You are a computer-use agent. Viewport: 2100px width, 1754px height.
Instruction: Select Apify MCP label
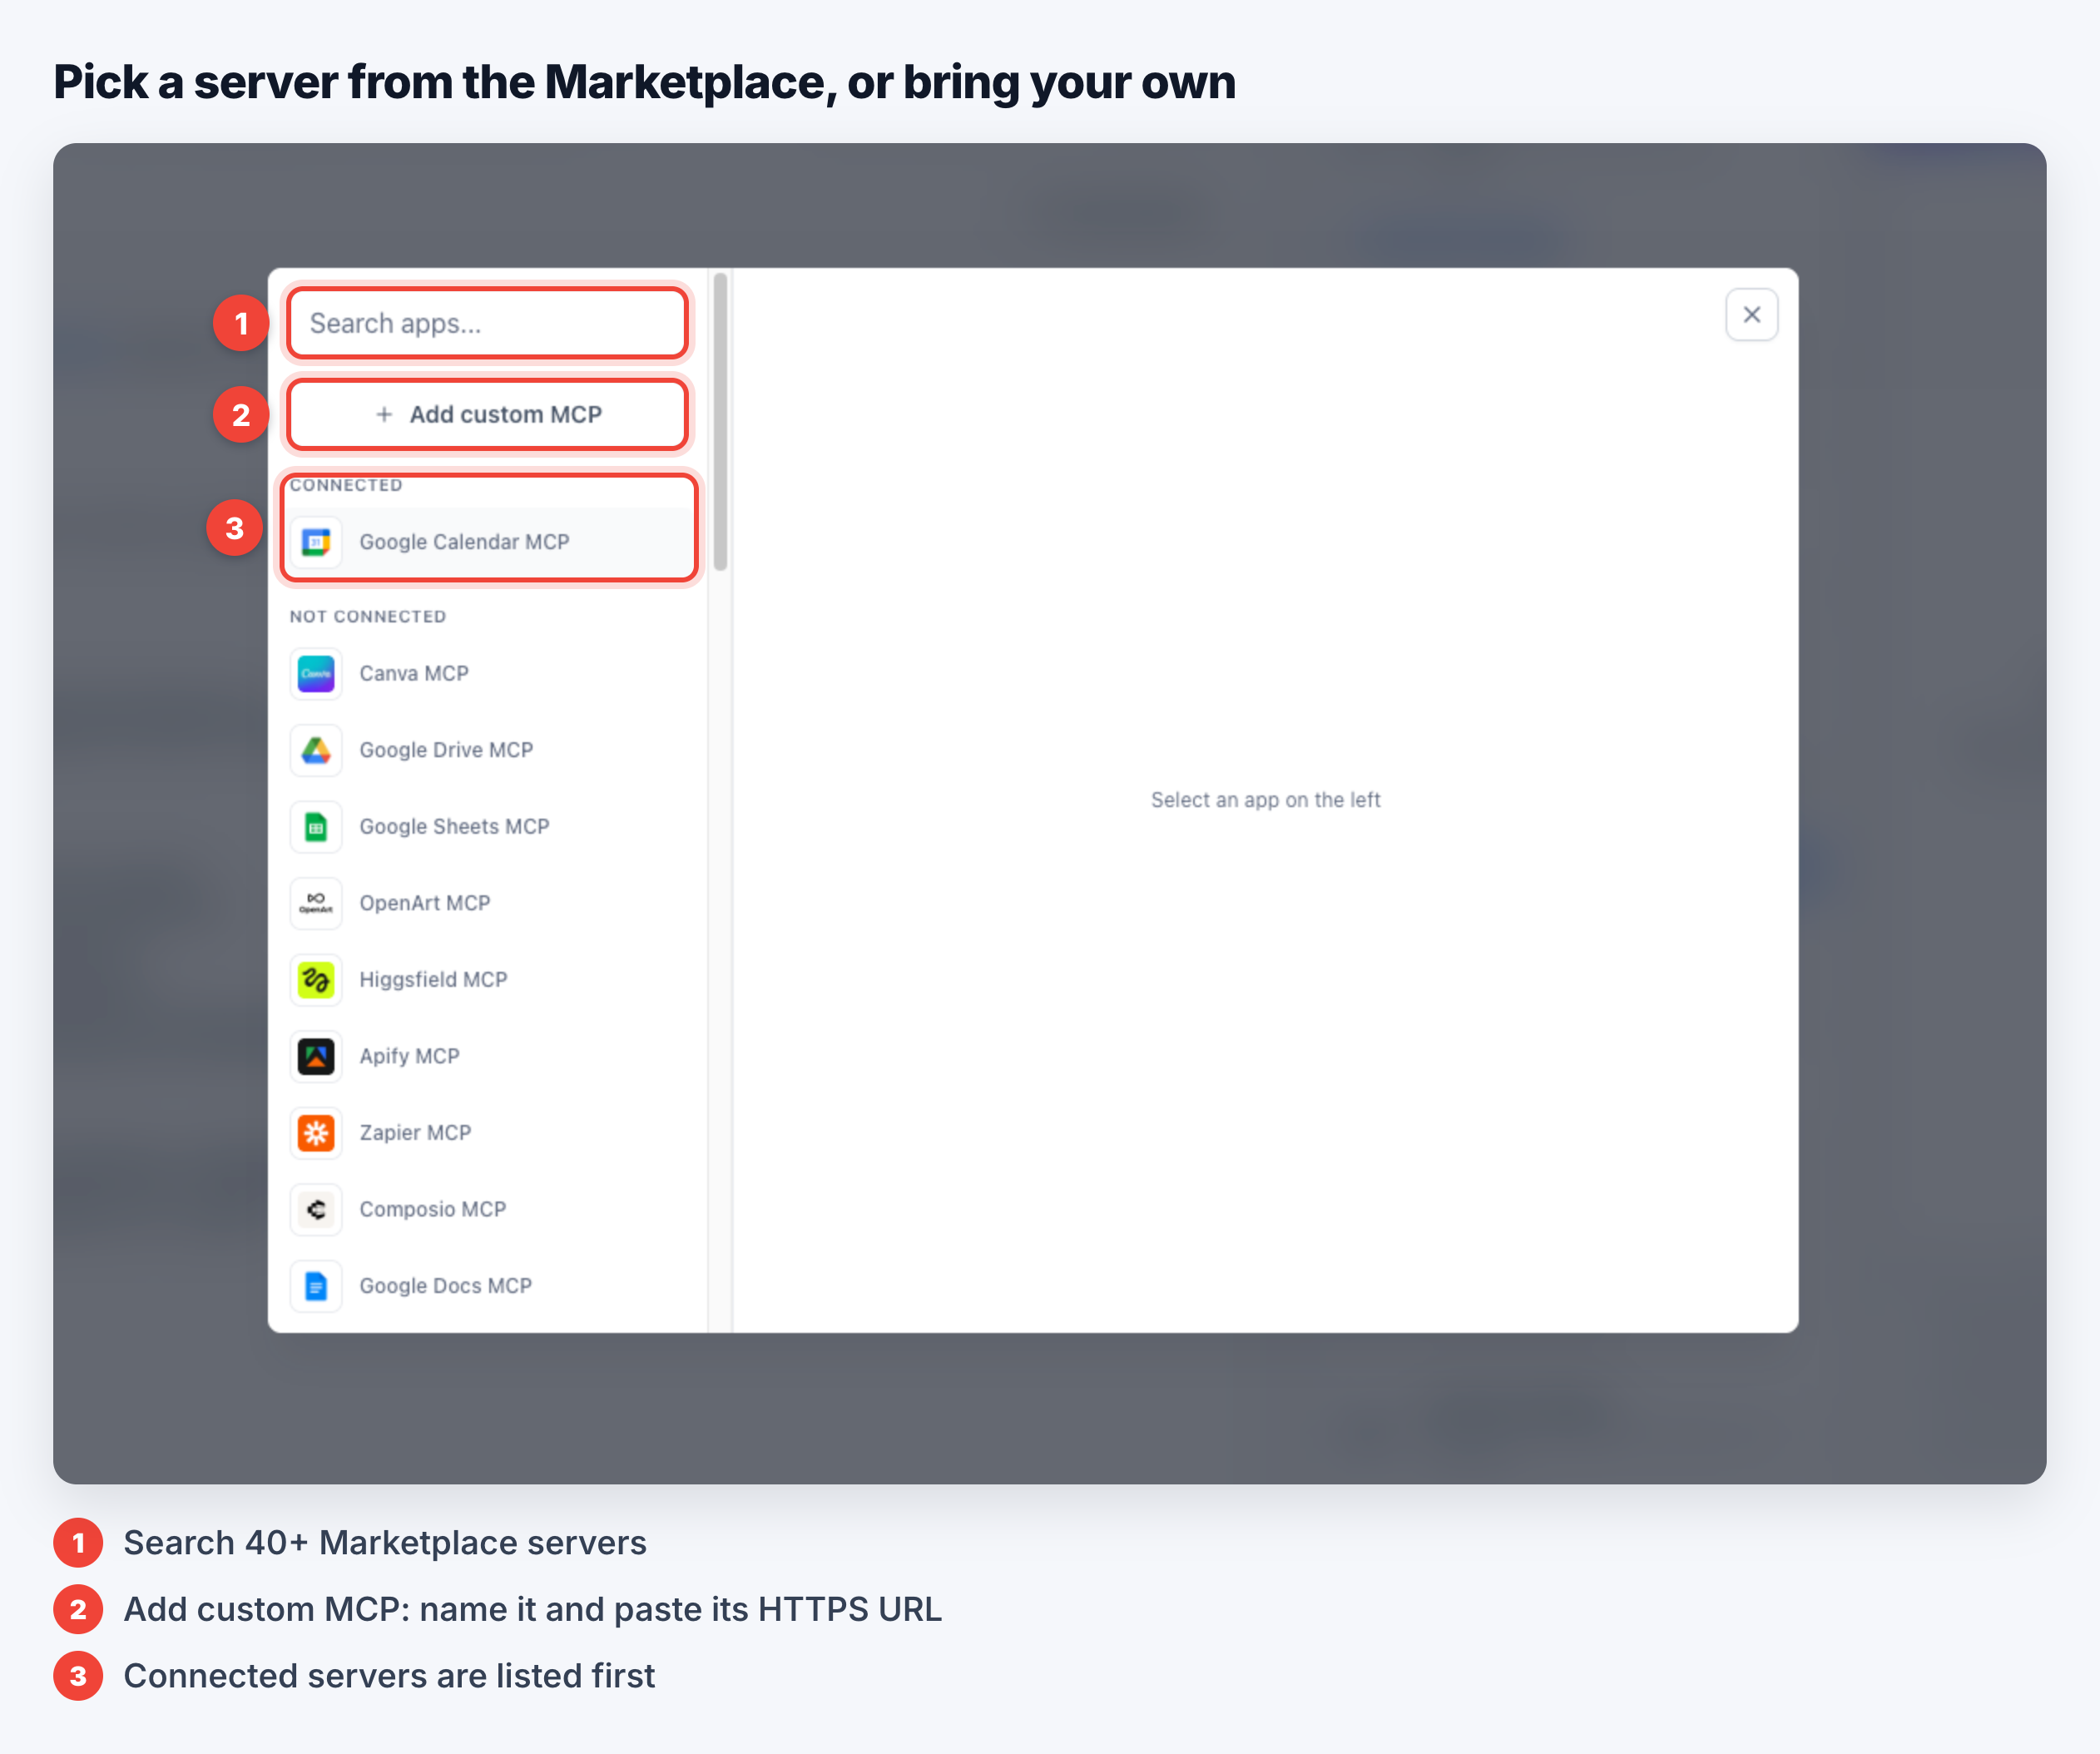[x=409, y=1056]
